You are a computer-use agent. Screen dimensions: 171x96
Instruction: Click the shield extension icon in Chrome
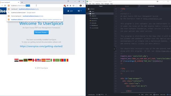pos(68,6)
